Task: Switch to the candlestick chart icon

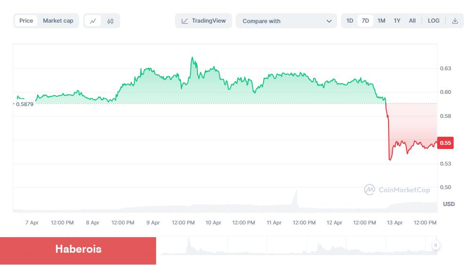Action: click(110, 21)
